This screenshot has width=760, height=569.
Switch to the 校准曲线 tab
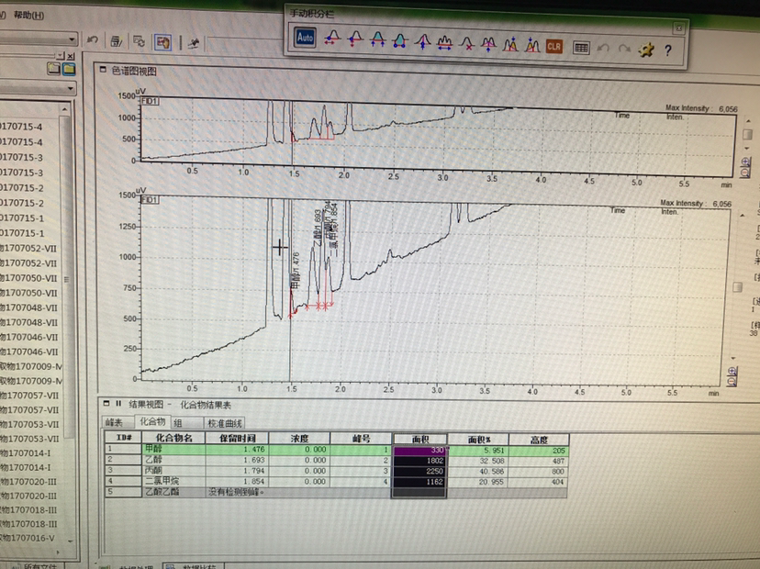(x=224, y=423)
